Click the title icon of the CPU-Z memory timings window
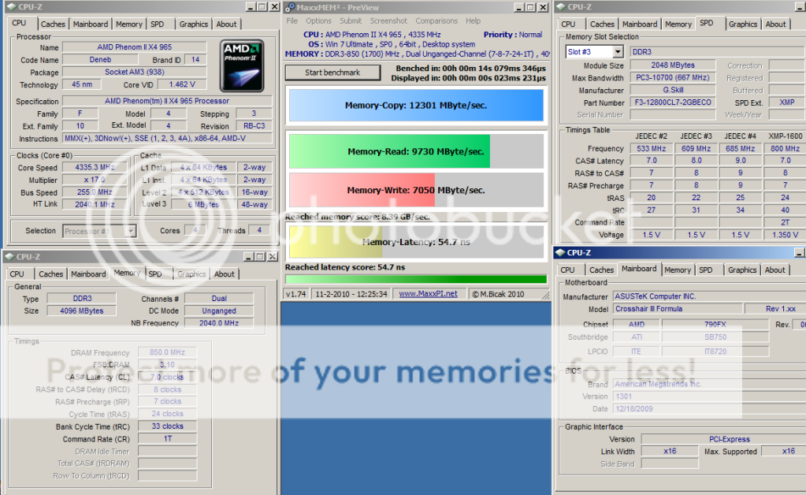Image resolution: width=806 pixels, height=495 pixels. point(9,256)
